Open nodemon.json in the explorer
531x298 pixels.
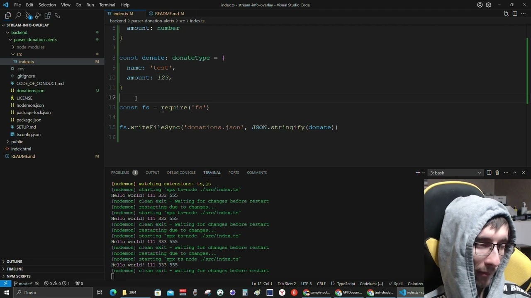(x=30, y=105)
